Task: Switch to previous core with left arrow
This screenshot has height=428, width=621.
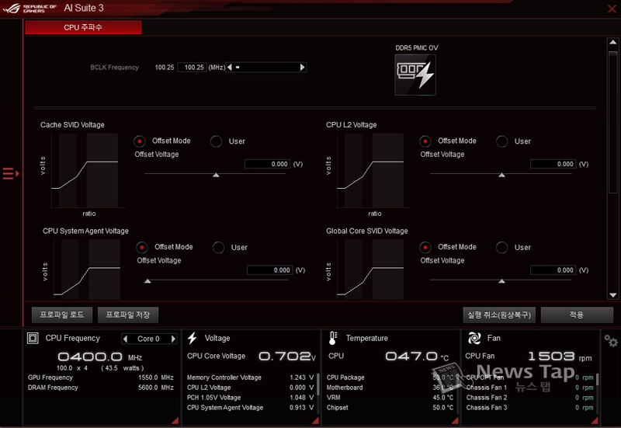Action: (x=125, y=339)
